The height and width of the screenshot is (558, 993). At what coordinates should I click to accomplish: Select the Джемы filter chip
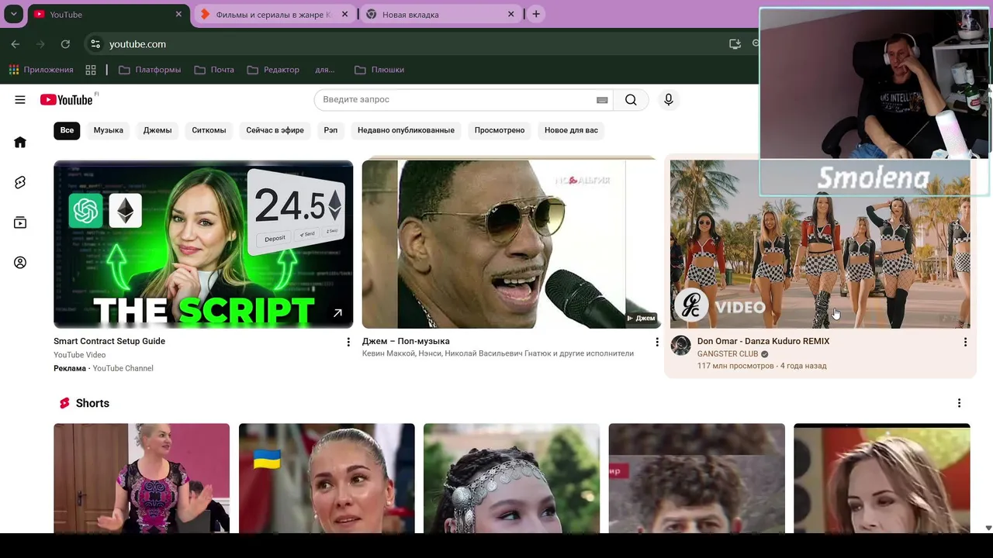coord(157,130)
